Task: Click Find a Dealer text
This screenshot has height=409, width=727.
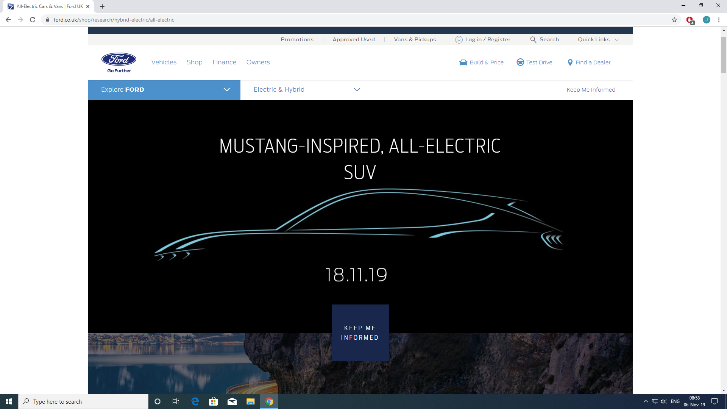Action: click(x=593, y=62)
